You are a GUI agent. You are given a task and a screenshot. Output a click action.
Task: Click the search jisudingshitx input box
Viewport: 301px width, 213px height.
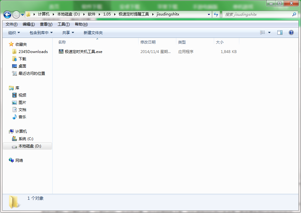[x=257, y=15]
